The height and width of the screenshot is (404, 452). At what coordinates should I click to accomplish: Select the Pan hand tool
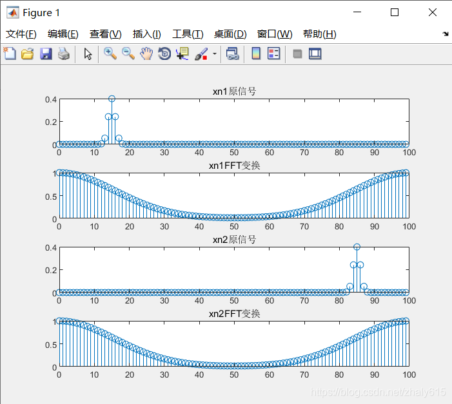tap(146, 54)
